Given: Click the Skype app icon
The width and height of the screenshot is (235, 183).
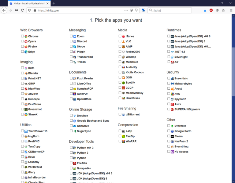Looking at the screenshot, I should pyautogui.click(x=75, y=47).
